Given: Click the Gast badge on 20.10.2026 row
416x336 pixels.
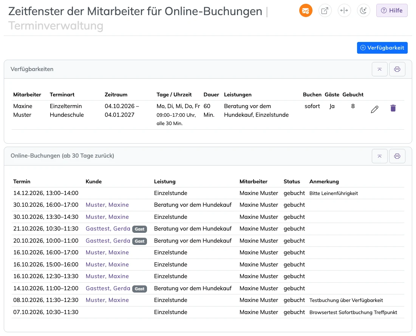Looking at the screenshot, I should [139, 241].
